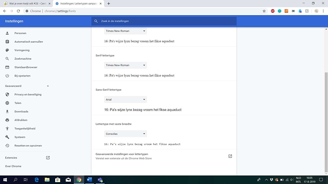
Task: Open Chrome three-dot menu
Action: 323,11
